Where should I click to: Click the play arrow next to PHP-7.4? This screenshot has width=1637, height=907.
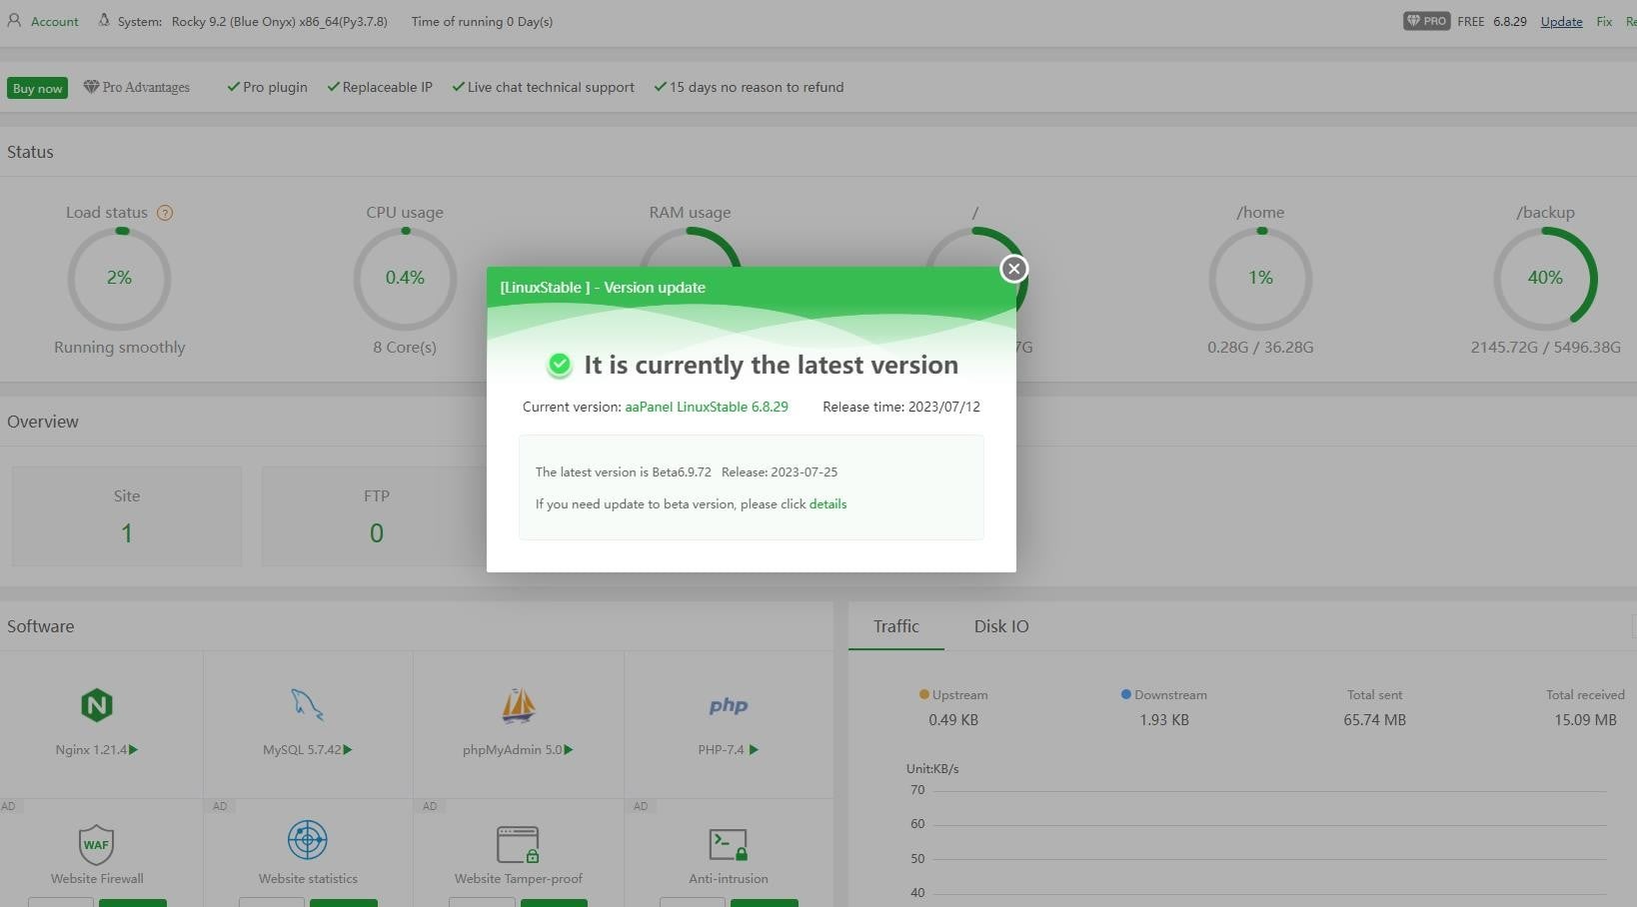pos(754,750)
